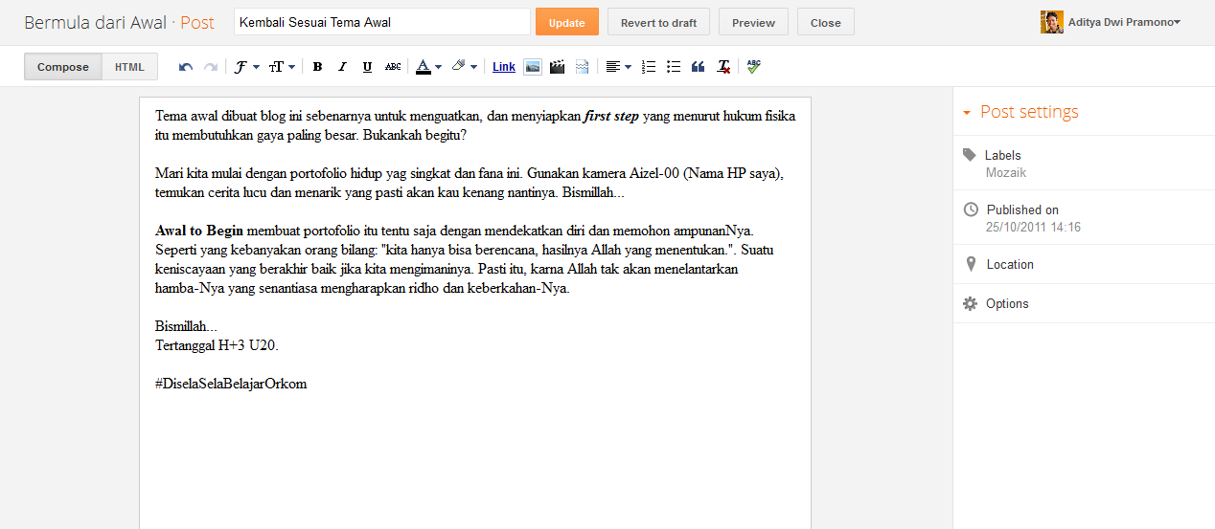Screen dimensions: 1215x529
Task: Click the Mozaik label text
Action: pos(1006,173)
